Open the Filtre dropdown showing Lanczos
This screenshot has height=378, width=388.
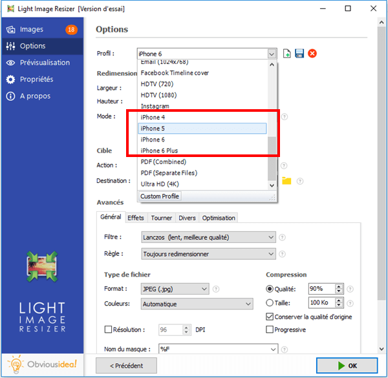pyautogui.click(x=209, y=237)
